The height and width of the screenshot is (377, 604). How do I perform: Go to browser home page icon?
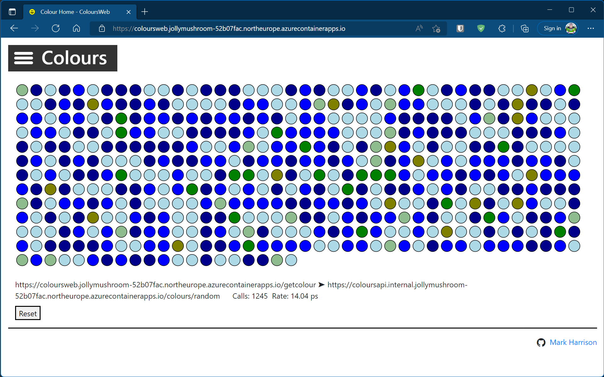(x=76, y=28)
